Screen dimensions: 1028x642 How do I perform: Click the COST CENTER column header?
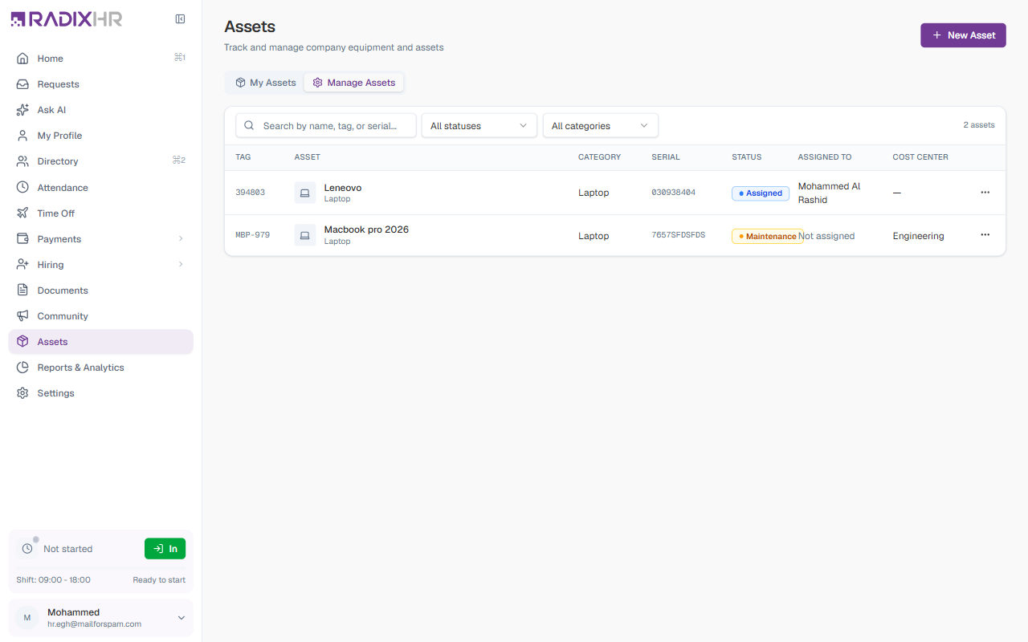[x=920, y=157]
